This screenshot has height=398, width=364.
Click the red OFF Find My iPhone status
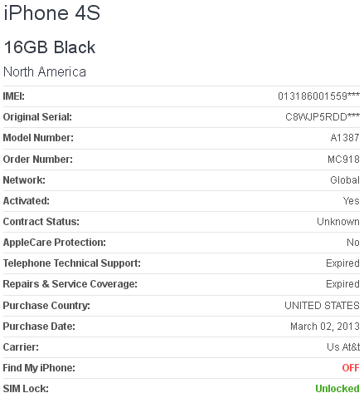[351, 368]
